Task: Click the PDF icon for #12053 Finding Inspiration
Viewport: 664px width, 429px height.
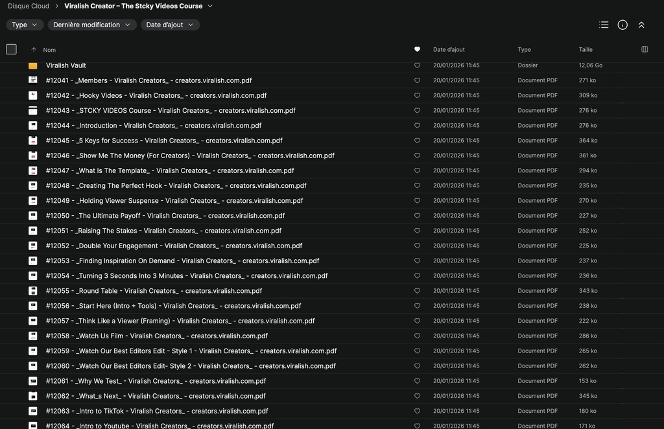Action: pyautogui.click(x=32, y=261)
